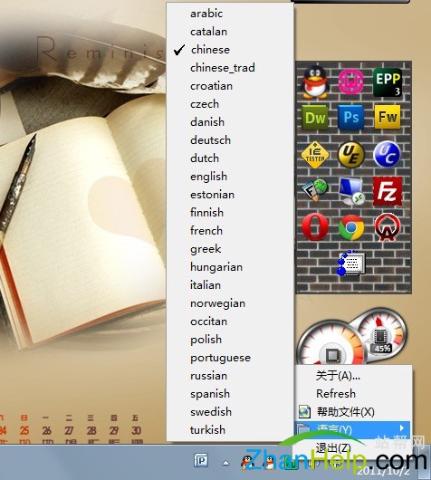The image size is (431, 480).
Task: Open Fireworks (Fw) icon
Action: coord(388,117)
